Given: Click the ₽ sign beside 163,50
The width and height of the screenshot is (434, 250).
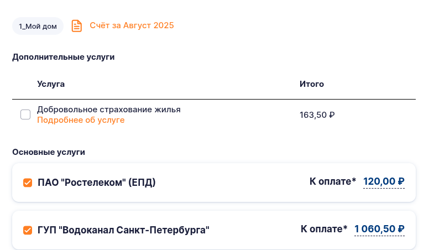Looking at the screenshot, I should coord(332,115).
